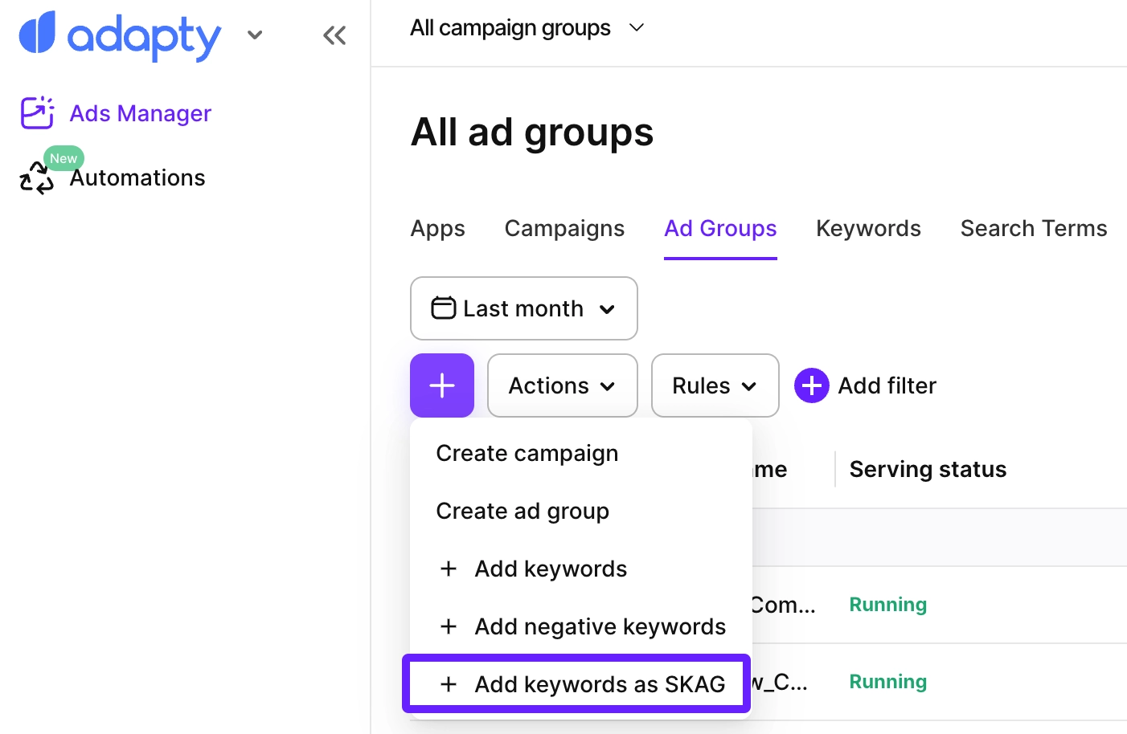Click the purple plus button
Viewport: 1127px width, 734px height.
pyautogui.click(x=441, y=385)
